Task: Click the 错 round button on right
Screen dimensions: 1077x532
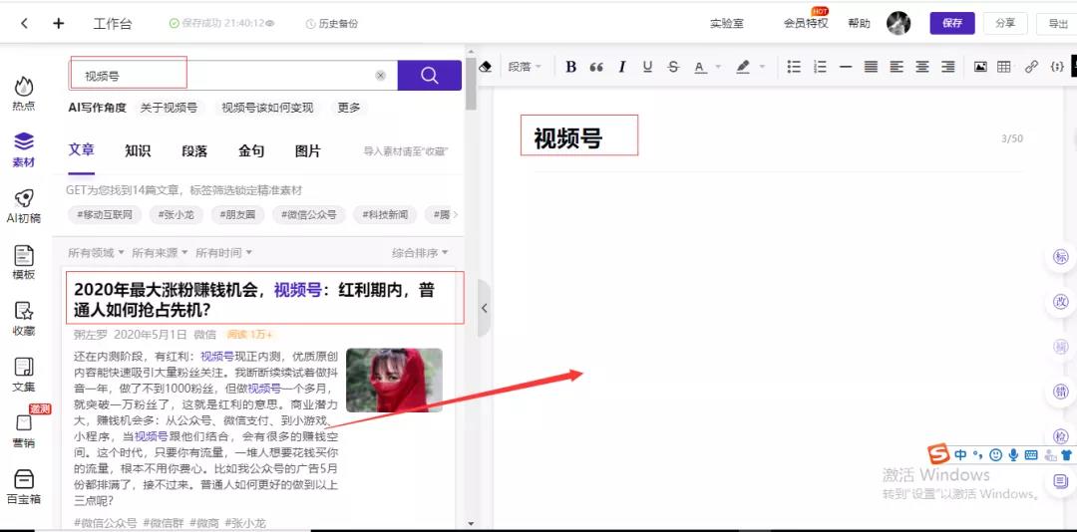Action: [x=1061, y=392]
